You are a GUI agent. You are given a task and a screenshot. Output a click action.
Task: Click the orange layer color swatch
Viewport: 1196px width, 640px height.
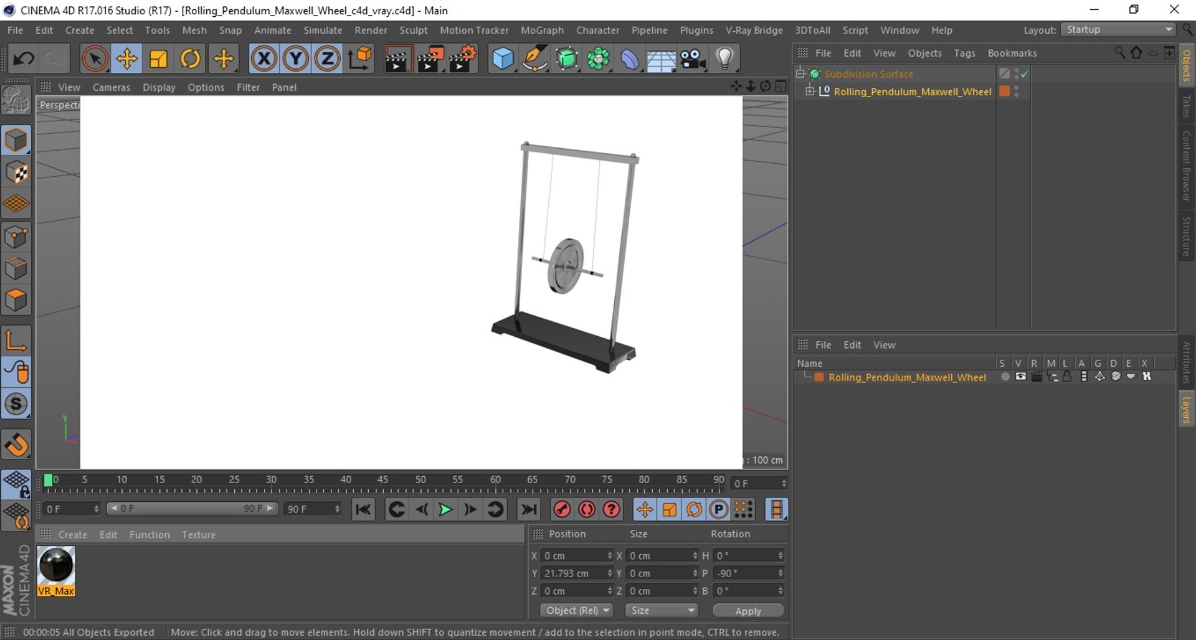(x=819, y=377)
